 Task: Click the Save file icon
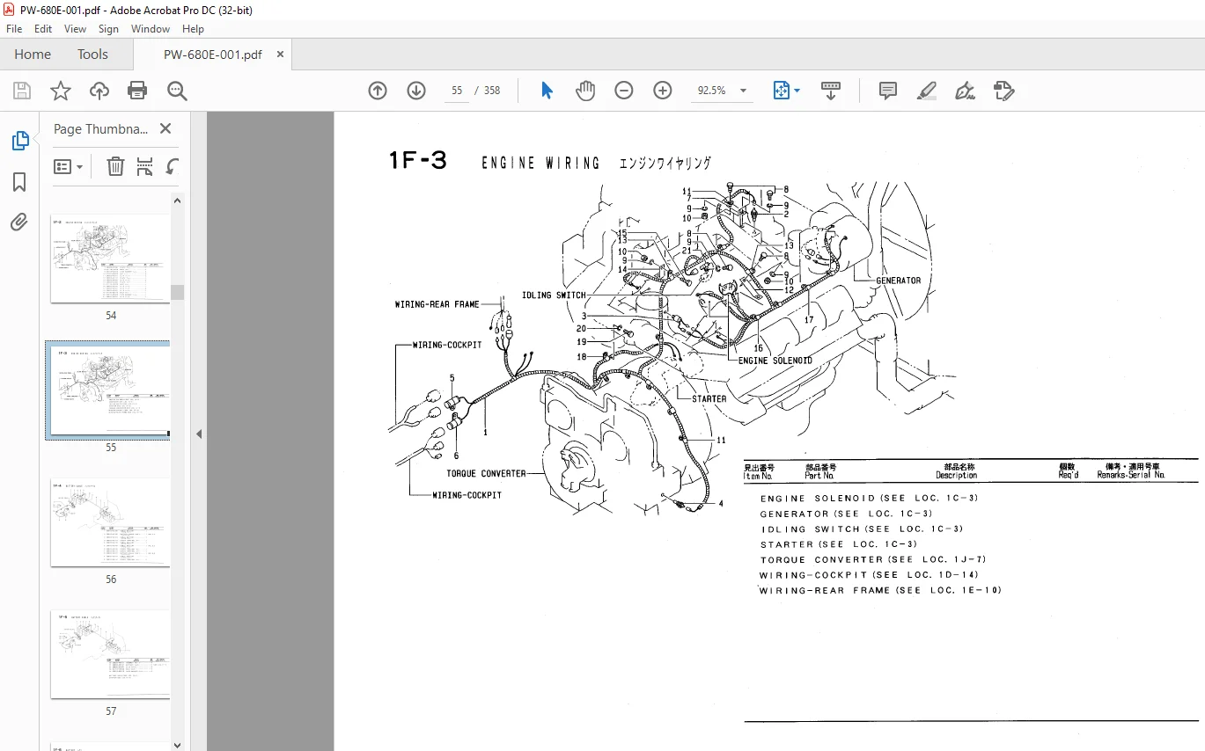pos(22,91)
